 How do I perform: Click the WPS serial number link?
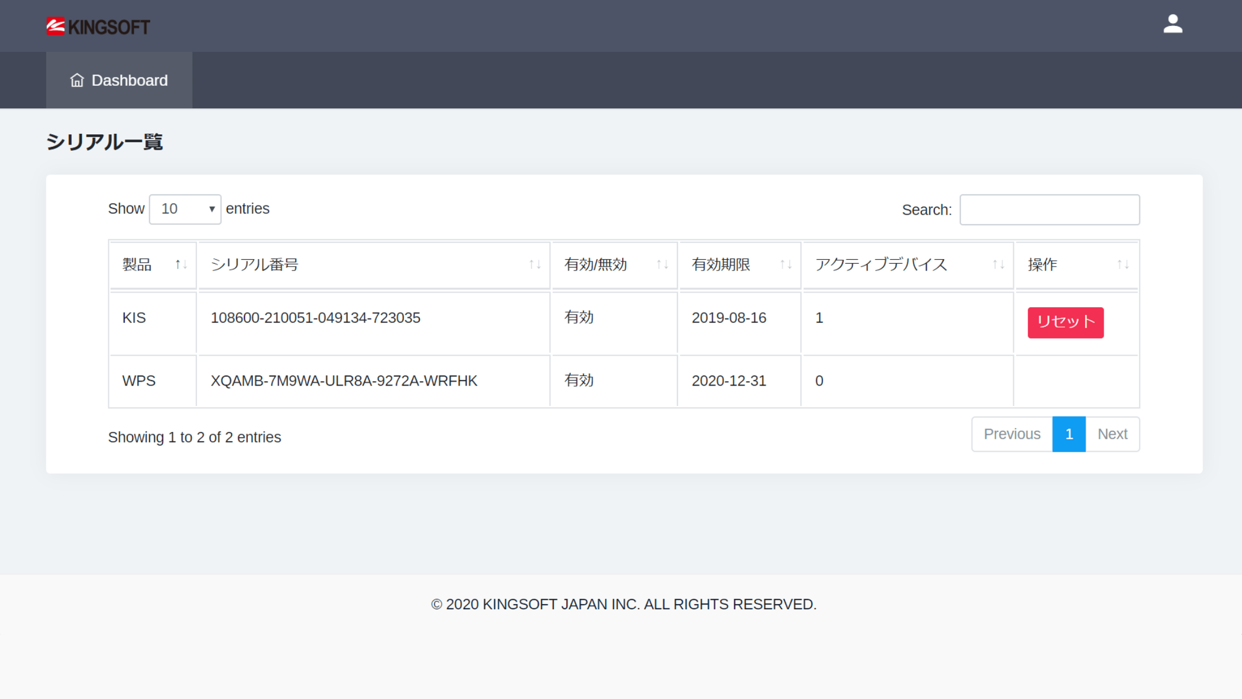[x=344, y=381]
